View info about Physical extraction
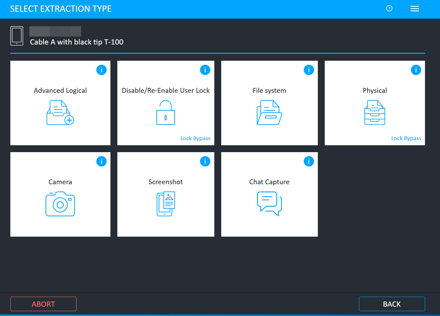This screenshot has height=316, width=440. pyautogui.click(x=416, y=70)
